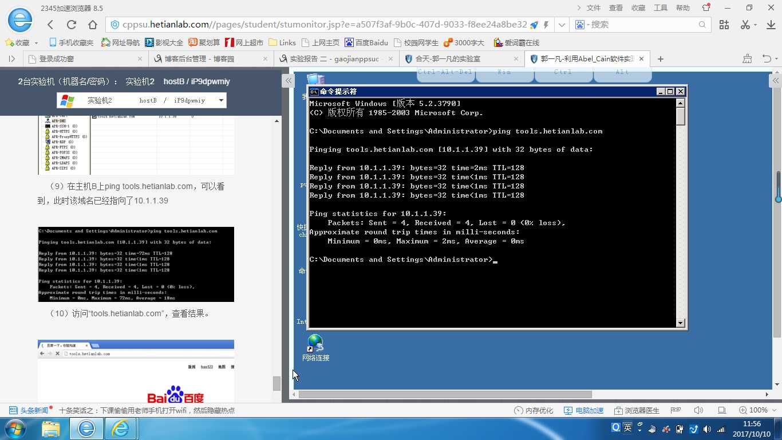
Task: Click the lightning speed-mode icon
Action: [x=546, y=25]
